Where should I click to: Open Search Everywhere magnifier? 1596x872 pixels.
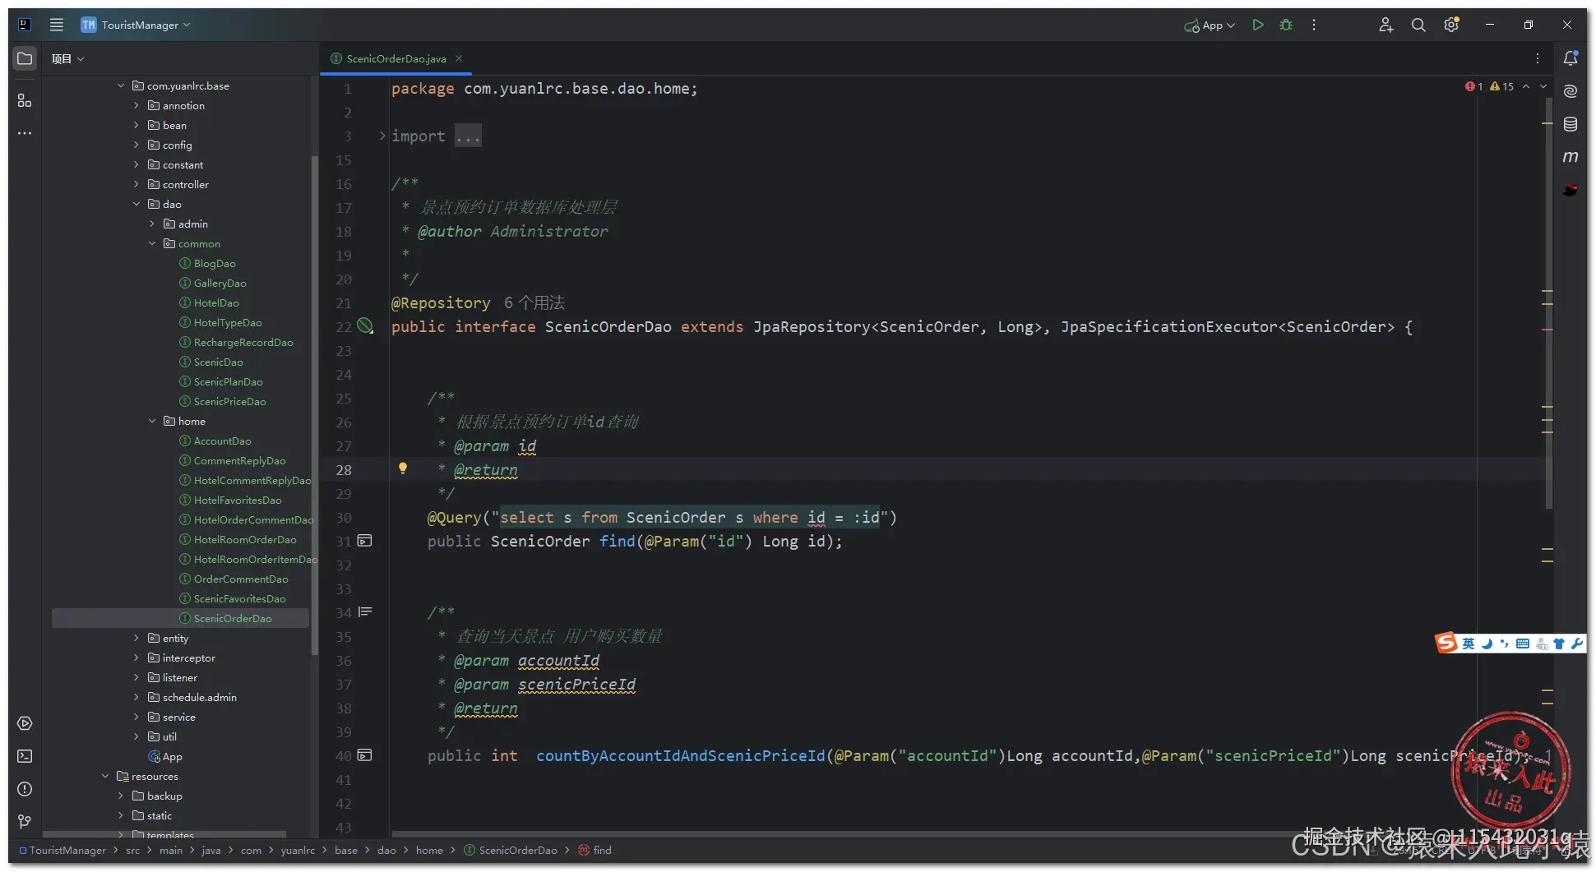tap(1418, 25)
